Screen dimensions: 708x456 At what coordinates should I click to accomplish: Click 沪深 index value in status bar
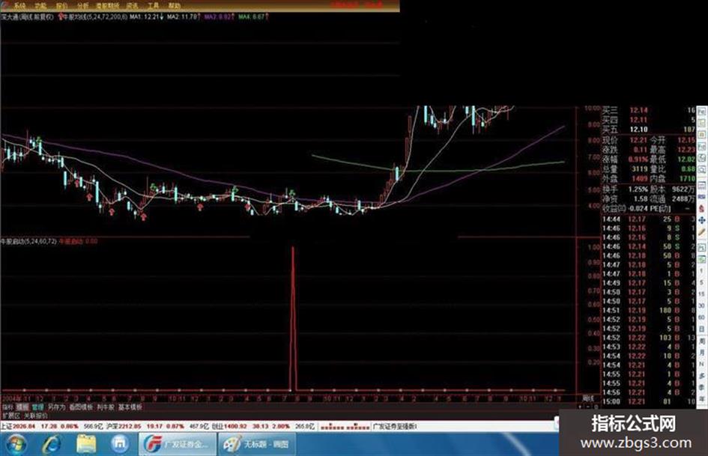coord(130,426)
